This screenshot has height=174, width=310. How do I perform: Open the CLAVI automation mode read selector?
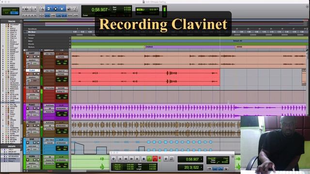click(35, 81)
